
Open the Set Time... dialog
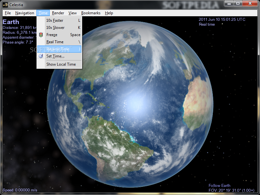coord(59,56)
